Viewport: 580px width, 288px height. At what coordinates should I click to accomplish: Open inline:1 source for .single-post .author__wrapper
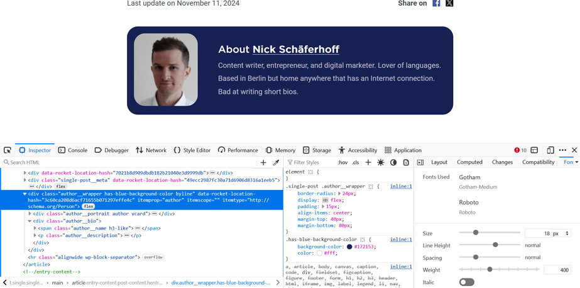(401, 187)
